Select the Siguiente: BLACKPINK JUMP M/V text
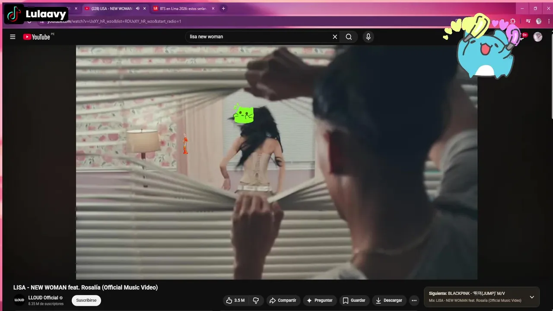553x311 pixels. [467, 293]
